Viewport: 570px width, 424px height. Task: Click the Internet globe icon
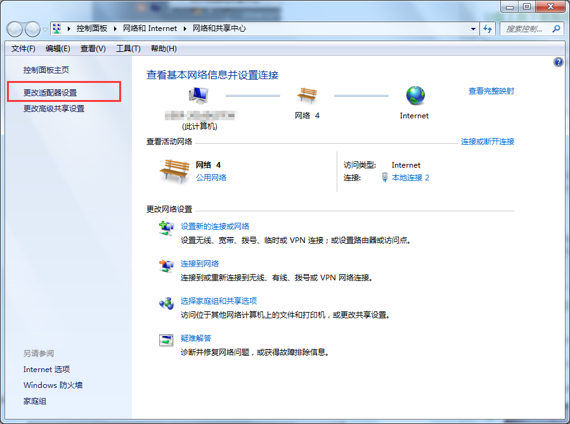point(415,96)
